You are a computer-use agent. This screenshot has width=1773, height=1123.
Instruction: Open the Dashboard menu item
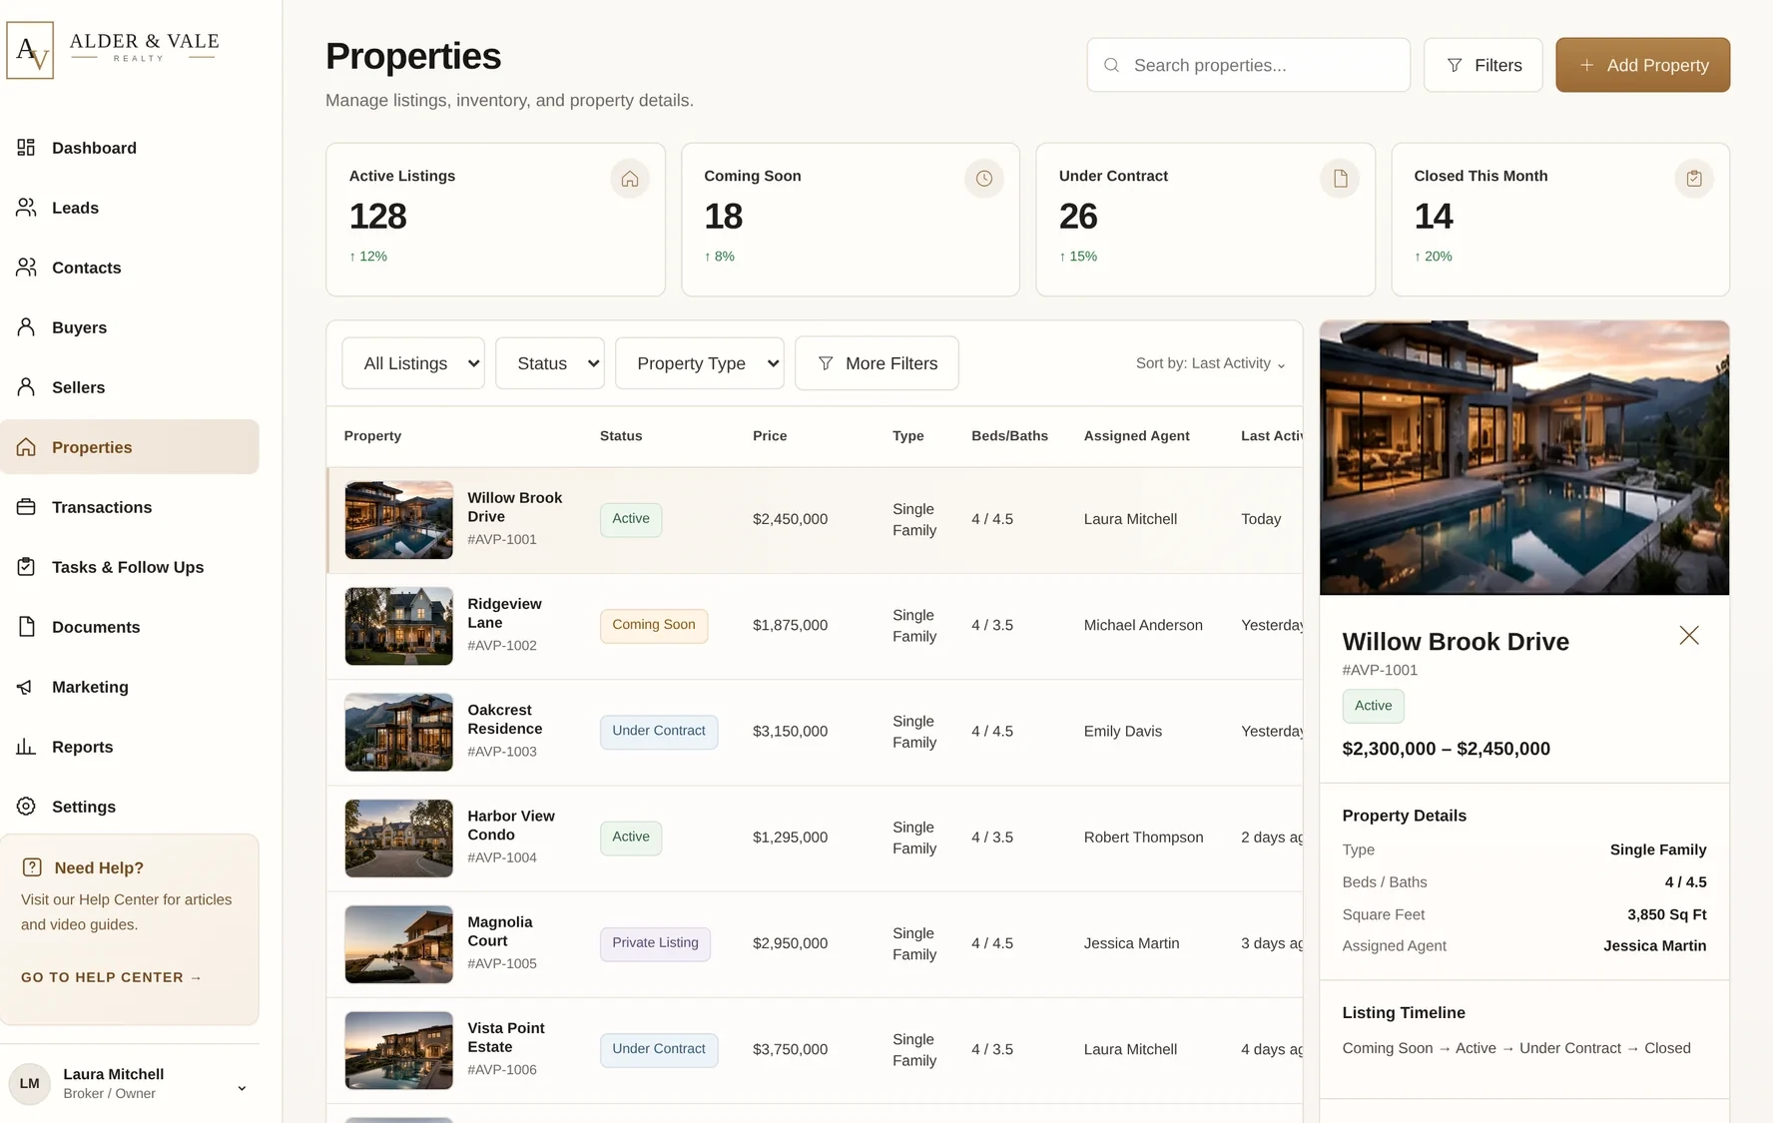tap(130, 148)
